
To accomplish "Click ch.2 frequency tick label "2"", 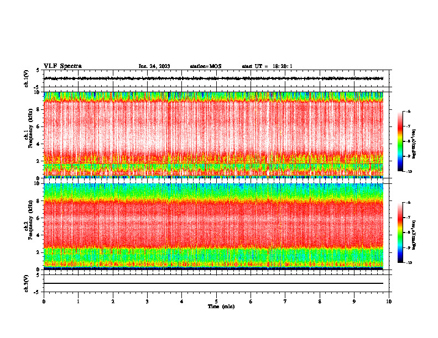I will pyautogui.click(x=38, y=252).
